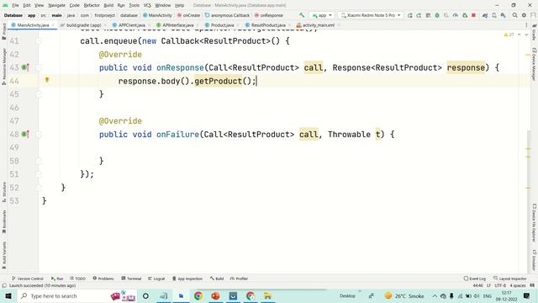Viewport: 538px width, 303px height.
Task: Change the UTF-8 file encoding in status bar
Action: click(500, 285)
